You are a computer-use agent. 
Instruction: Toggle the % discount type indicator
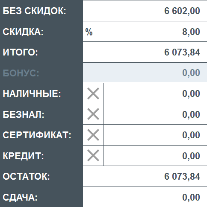[x=89, y=32]
